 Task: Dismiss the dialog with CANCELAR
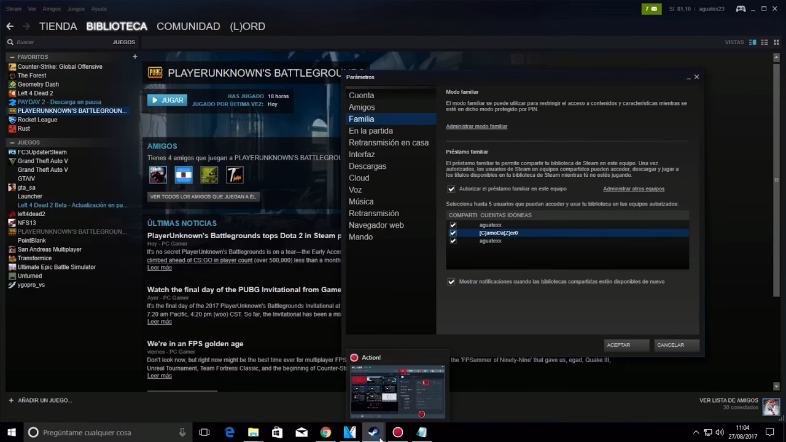pos(677,345)
